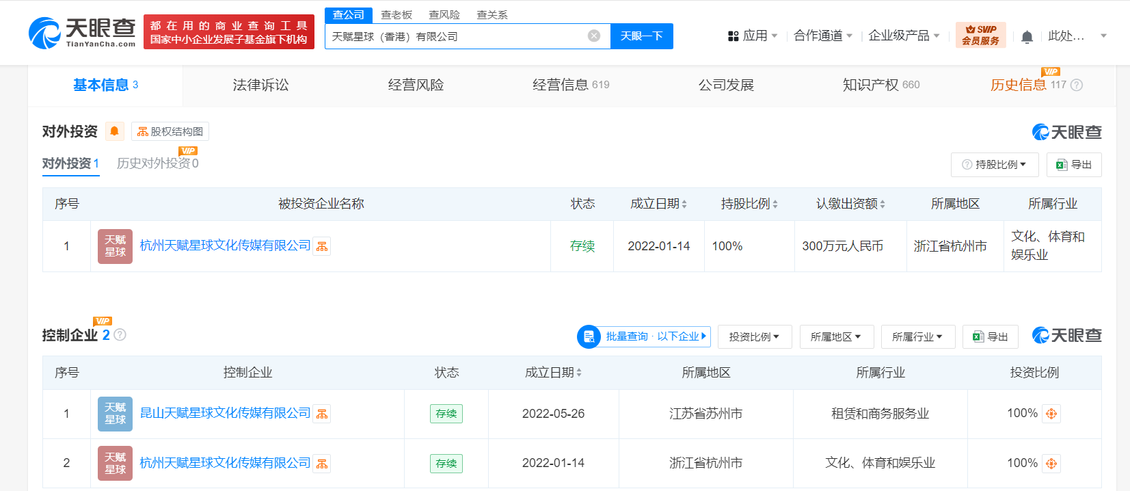Select the 租赁和商务服务业 cell
1130x491 pixels.
coord(880,414)
